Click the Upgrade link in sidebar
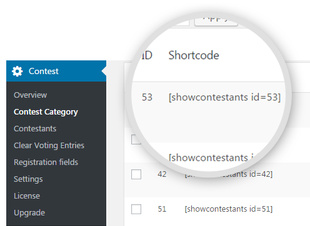310x226 pixels. point(29,213)
